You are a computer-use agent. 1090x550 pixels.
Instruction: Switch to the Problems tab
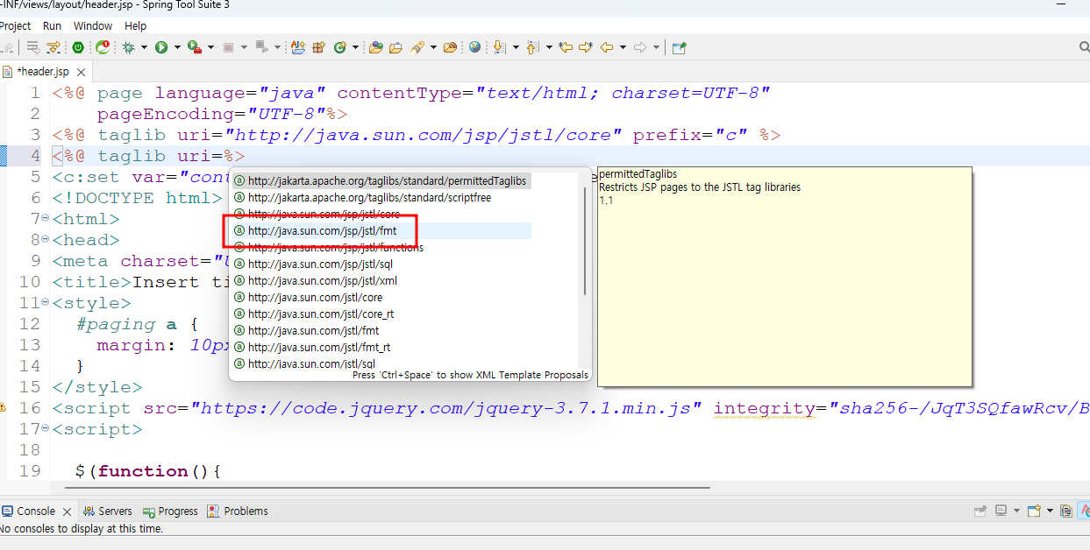[x=238, y=511]
